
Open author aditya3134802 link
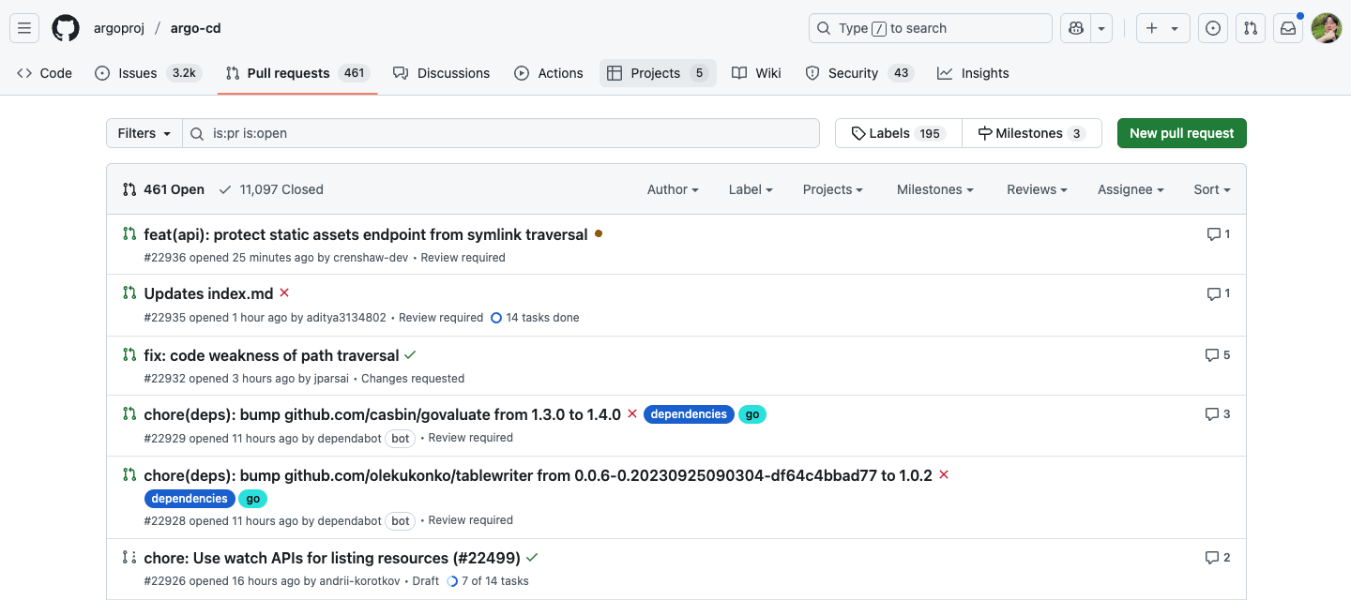(346, 318)
